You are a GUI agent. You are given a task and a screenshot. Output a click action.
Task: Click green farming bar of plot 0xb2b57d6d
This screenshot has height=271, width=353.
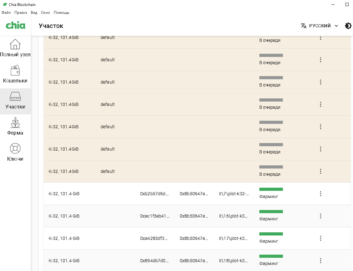pyautogui.click(x=271, y=189)
